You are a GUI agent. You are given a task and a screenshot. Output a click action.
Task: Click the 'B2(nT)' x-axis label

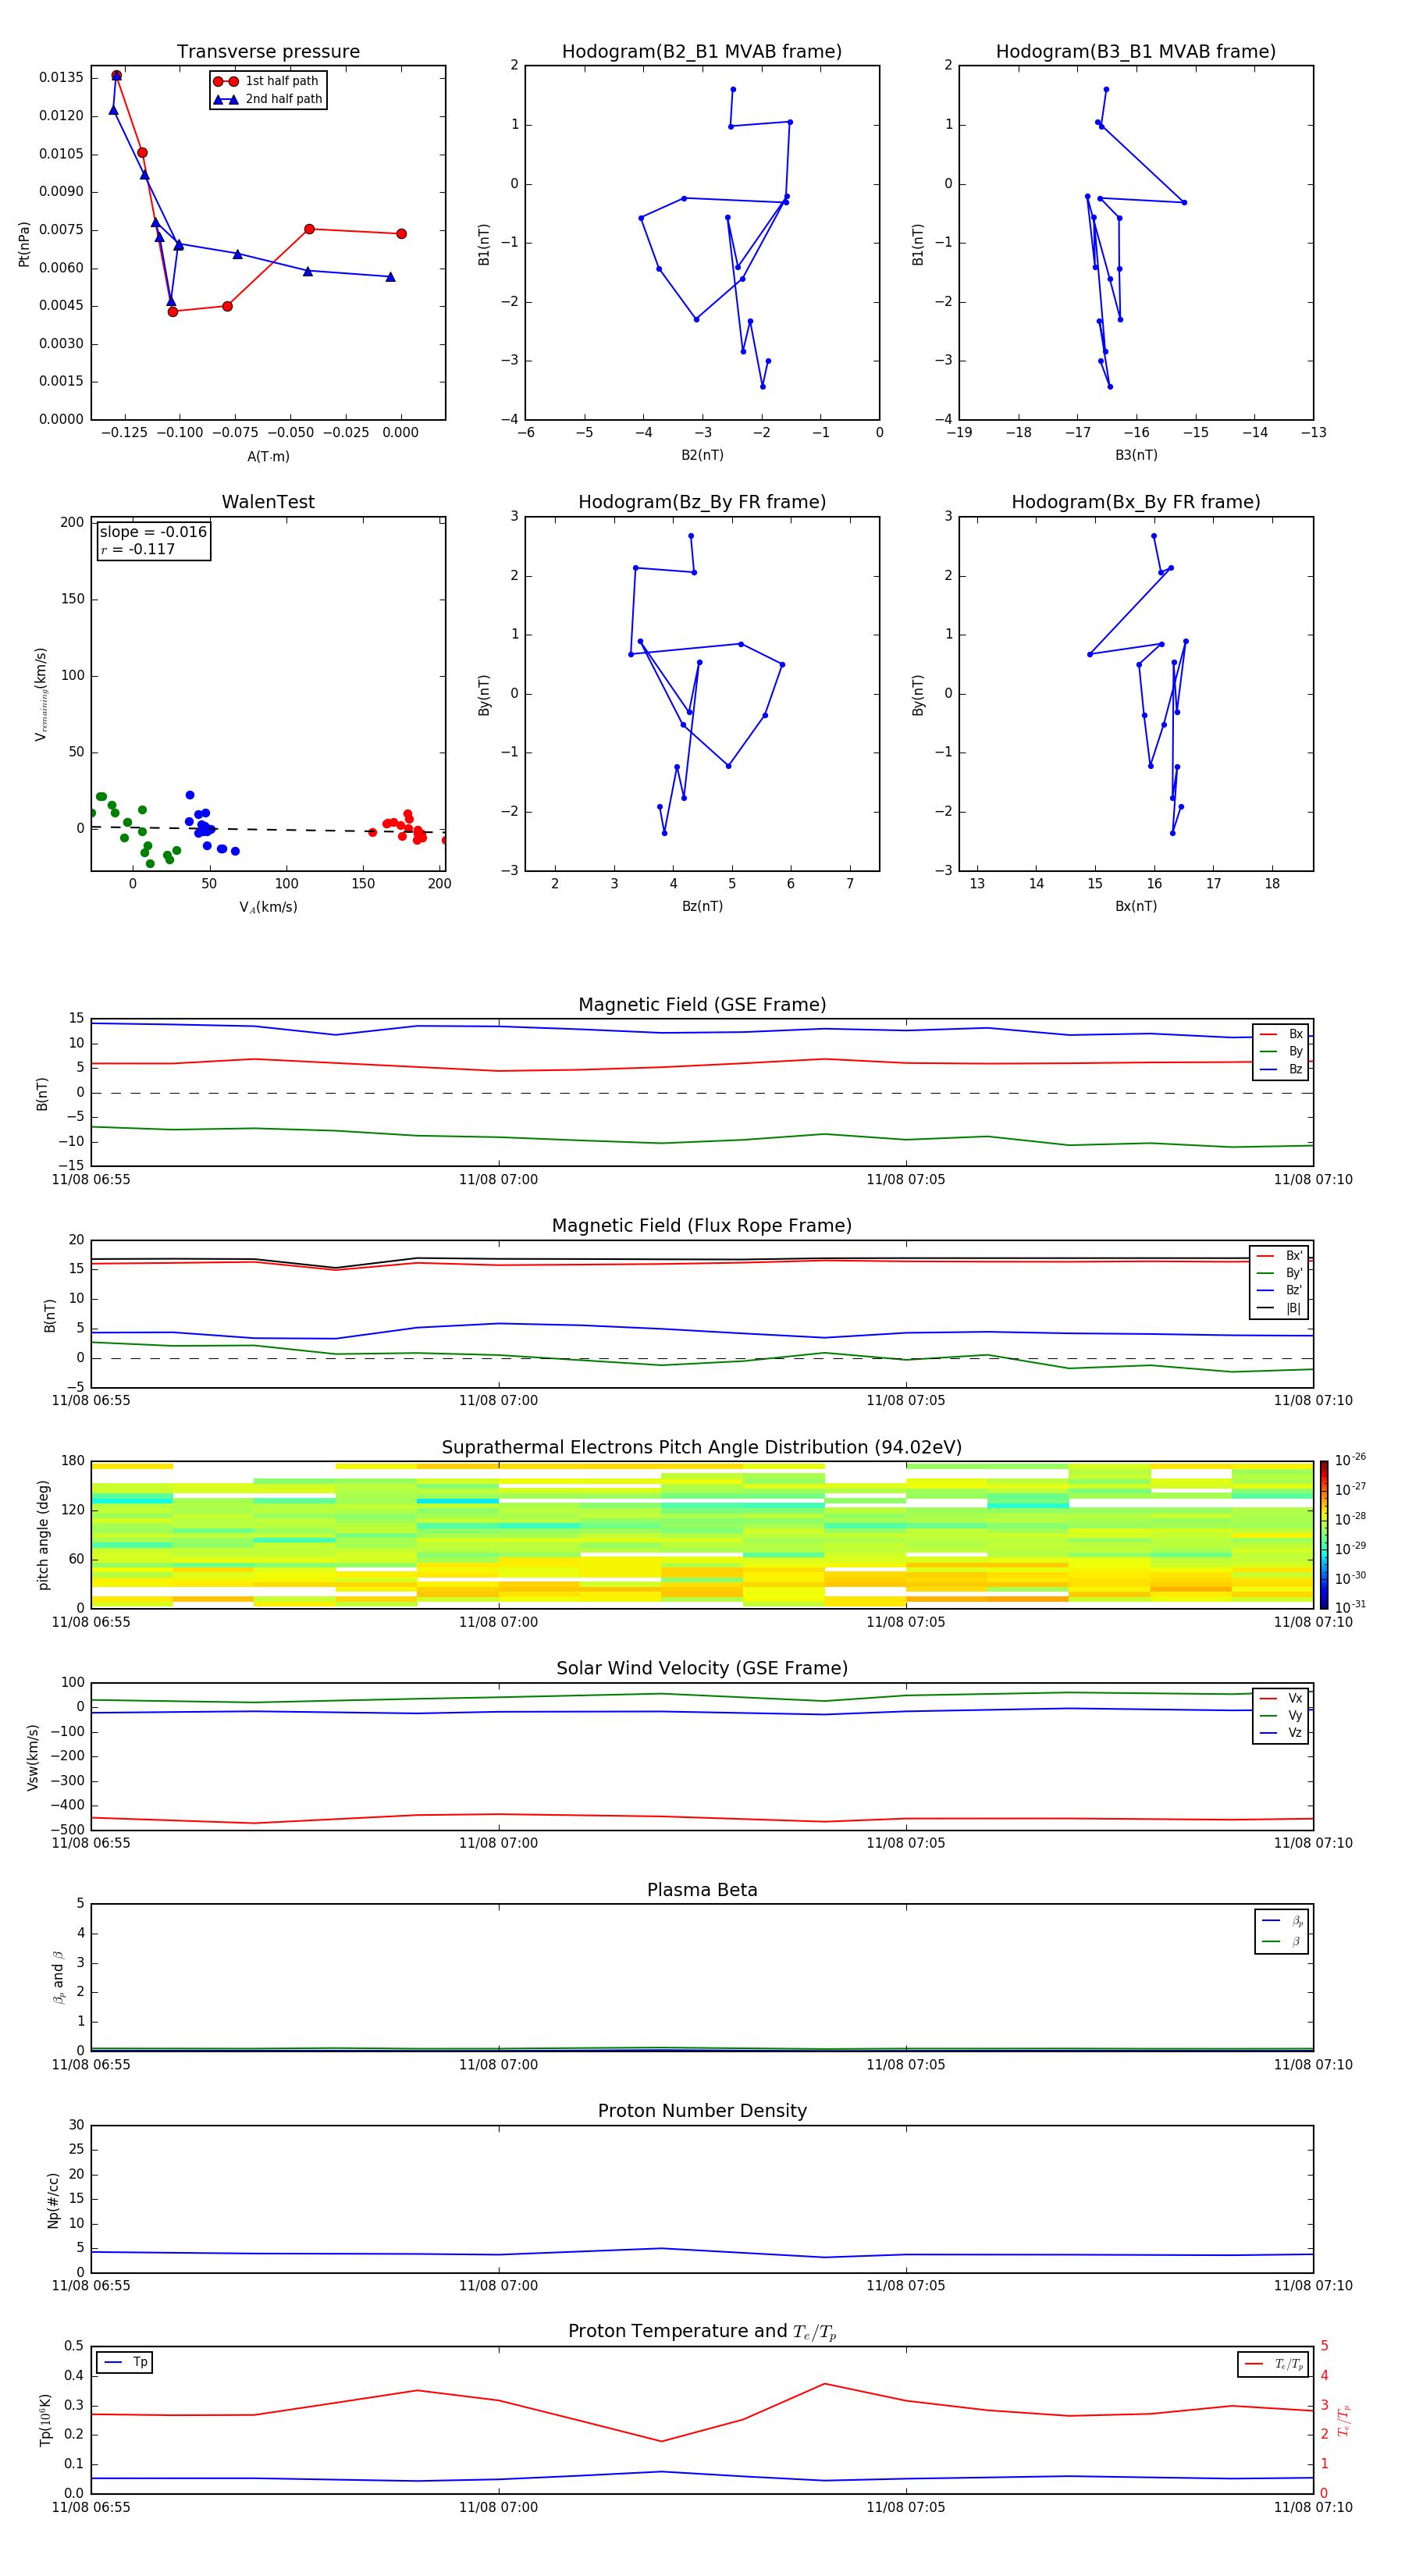[702, 455]
